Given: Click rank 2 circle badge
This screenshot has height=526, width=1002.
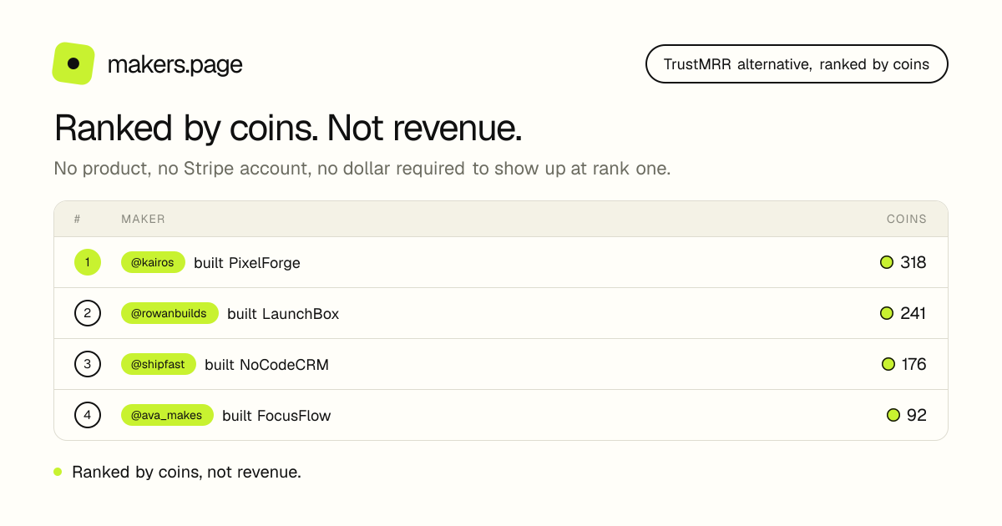Looking at the screenshot, I should 88,313.
